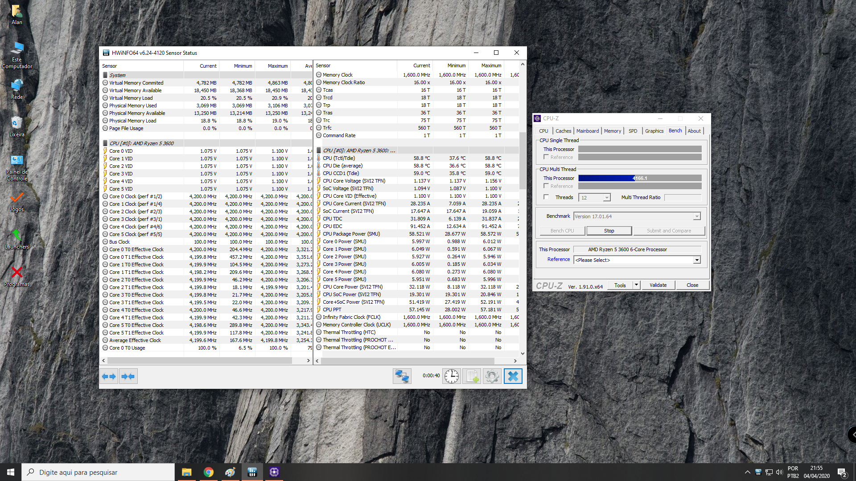
Task: Click HWiNFO expand panes arrows icon
Action: tap(109, 376)
